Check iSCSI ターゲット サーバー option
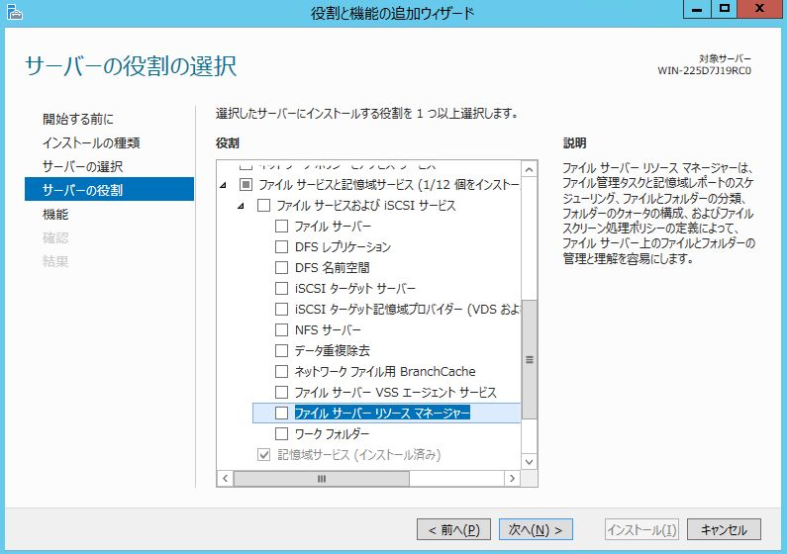 (282, 289)
